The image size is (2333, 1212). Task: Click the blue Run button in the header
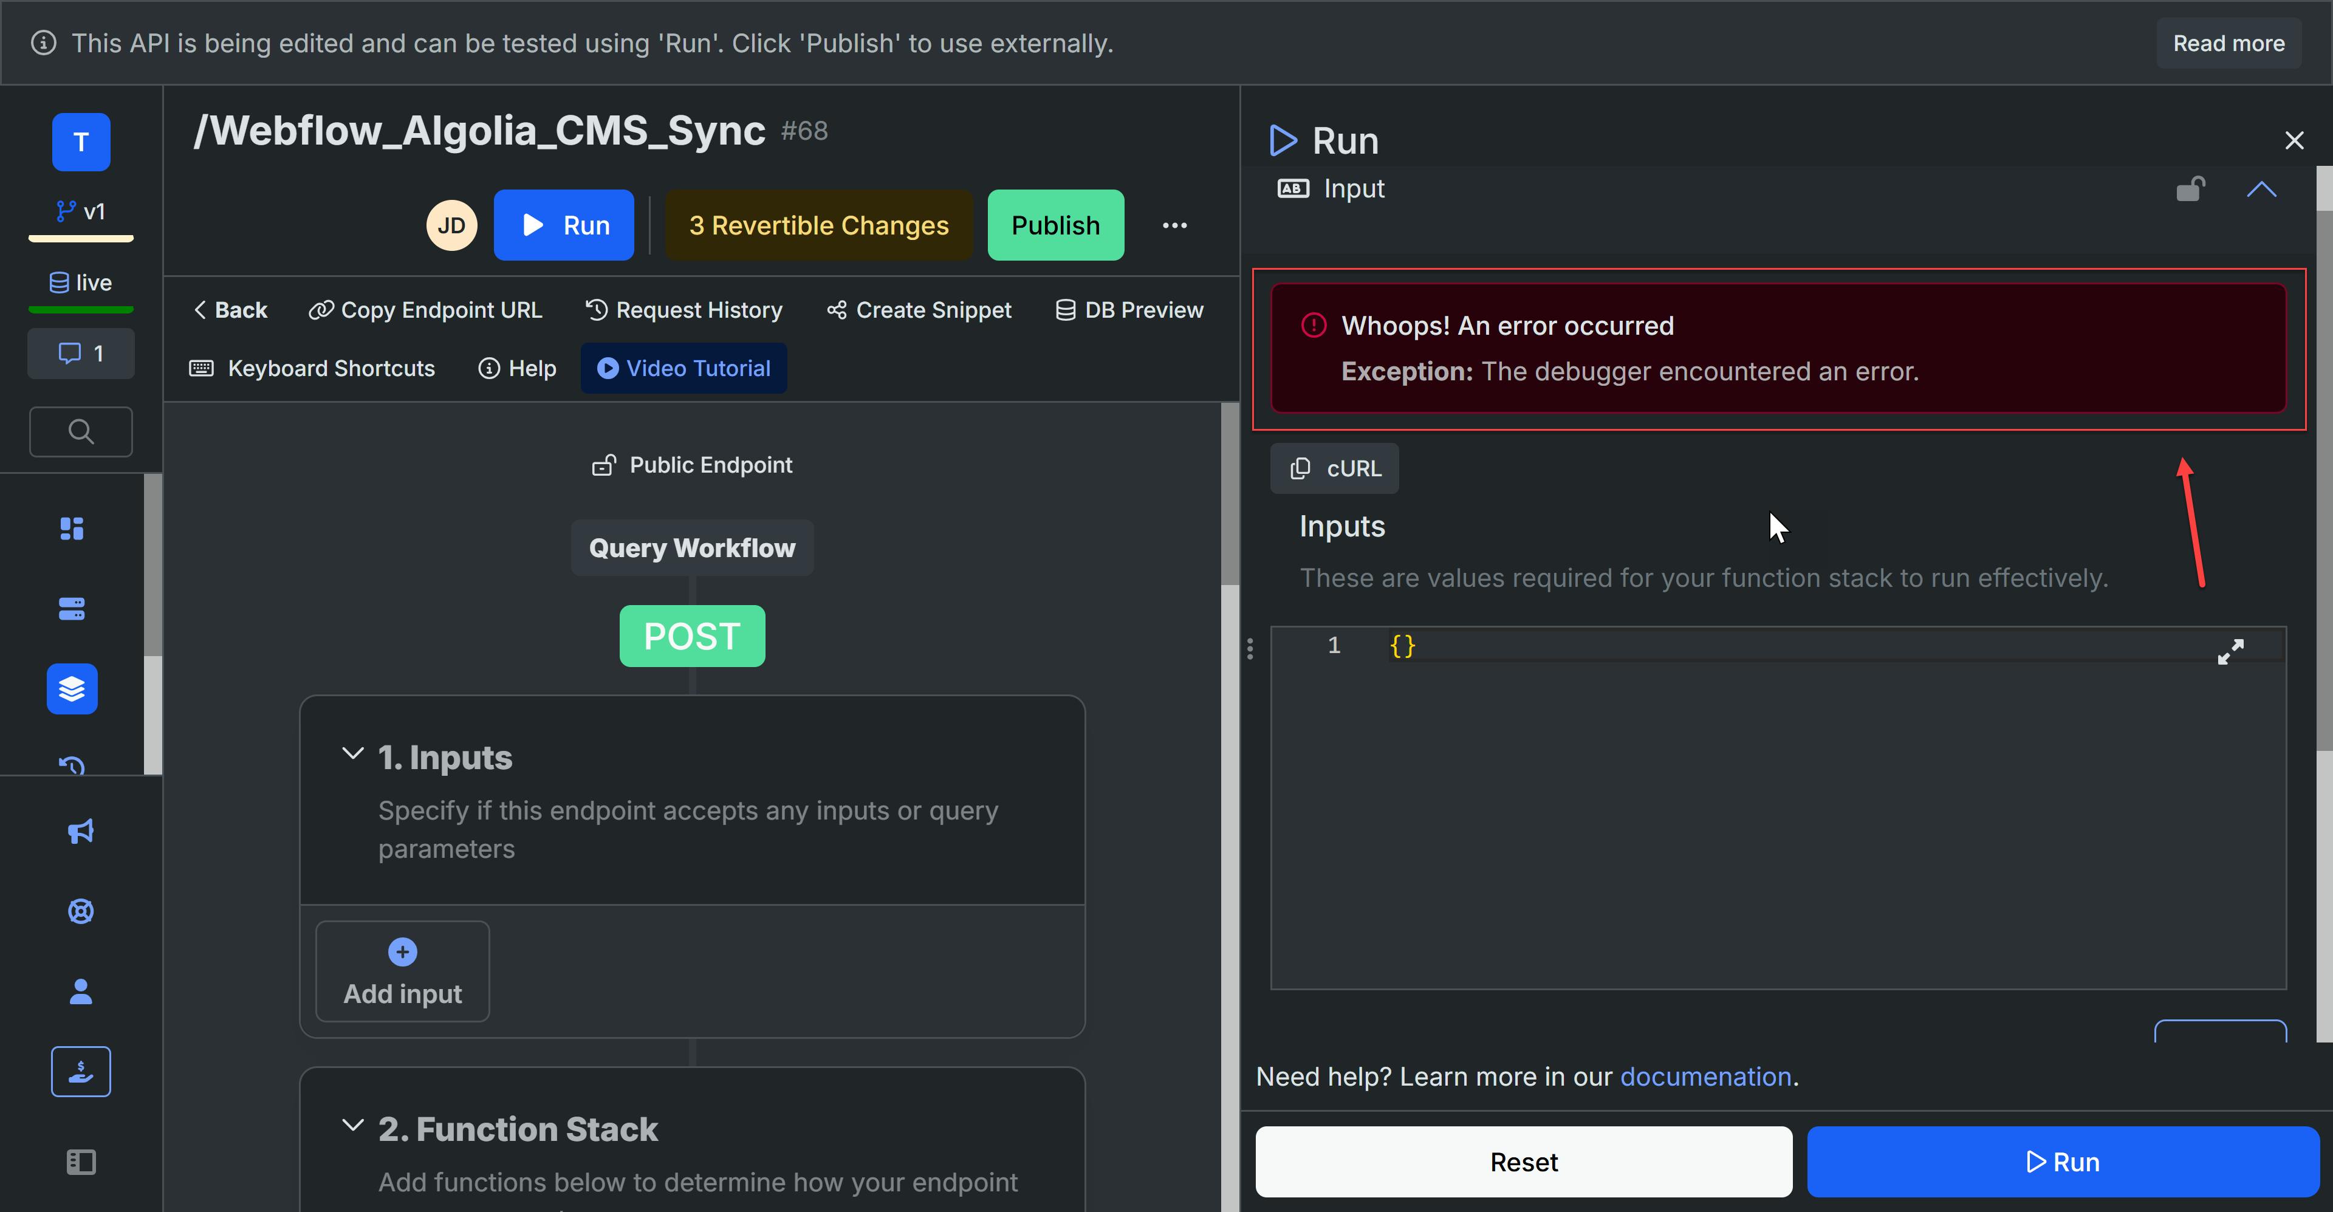(x=563, y=225)
